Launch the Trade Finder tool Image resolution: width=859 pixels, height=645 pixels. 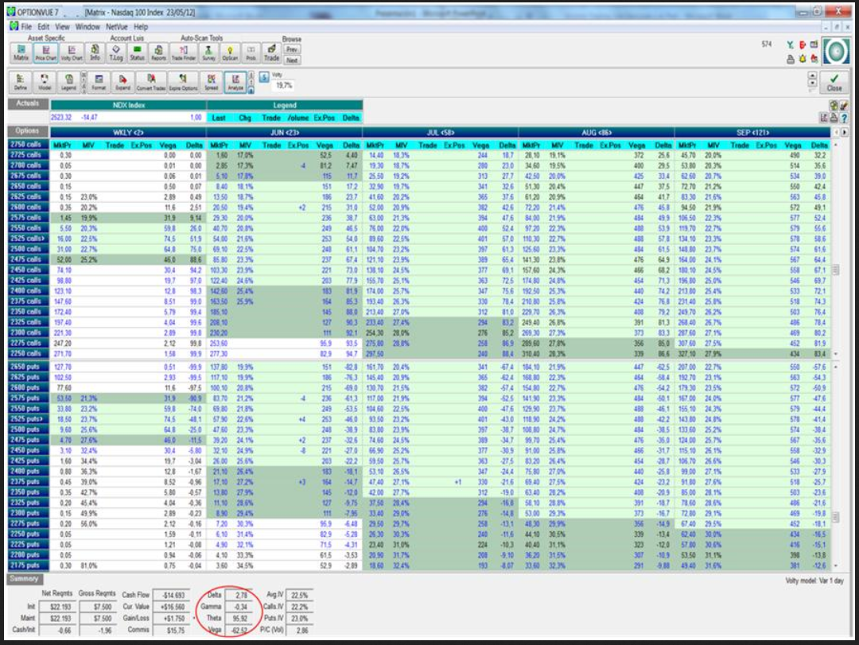pos(183,52)
